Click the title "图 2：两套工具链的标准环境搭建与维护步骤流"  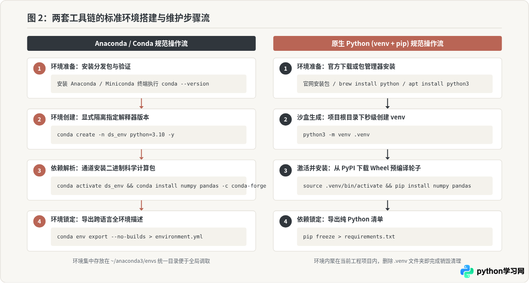point(118,18)
